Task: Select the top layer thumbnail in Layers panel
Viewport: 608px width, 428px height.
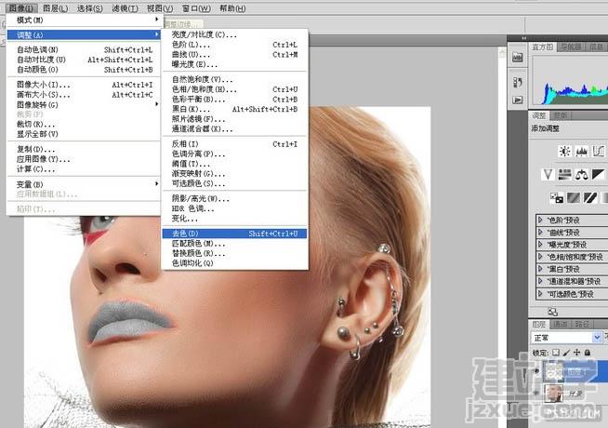Action: point(554,371)
